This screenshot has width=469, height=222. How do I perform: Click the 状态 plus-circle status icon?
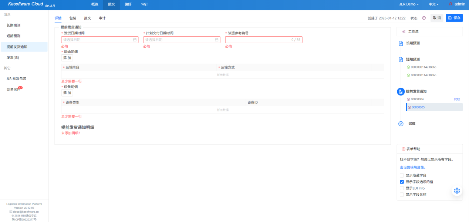tap(424, 18)
